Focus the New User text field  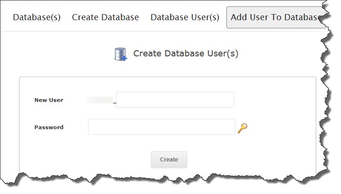[x=175, y=100]
